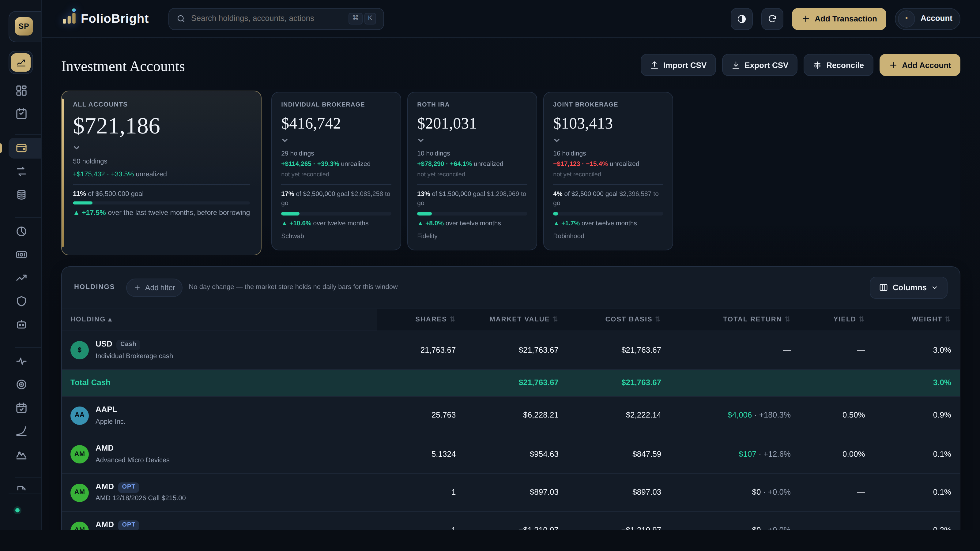Expand the Roth IRA card chevron
This screenshot has height=551, width=980.
(421, 140)
